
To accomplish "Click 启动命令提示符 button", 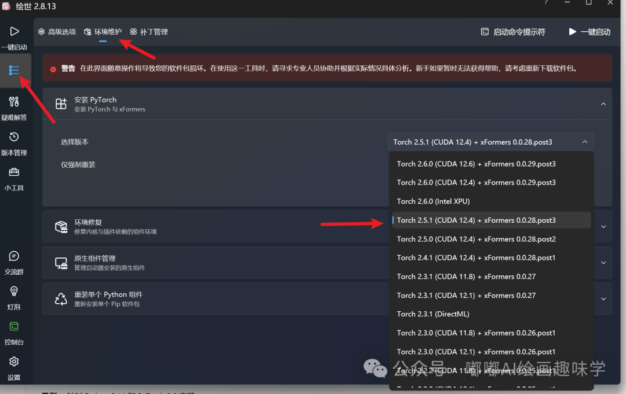I will point(513,32).
